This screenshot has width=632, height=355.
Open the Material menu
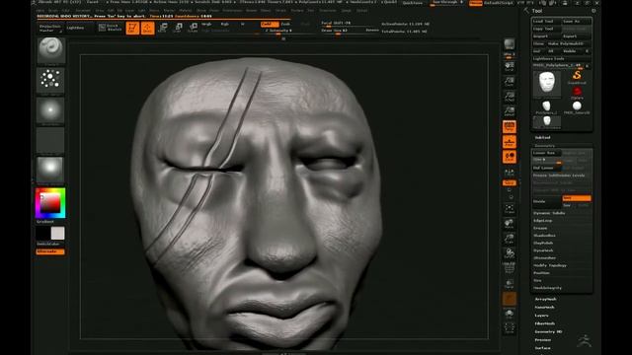click(186, 11)
